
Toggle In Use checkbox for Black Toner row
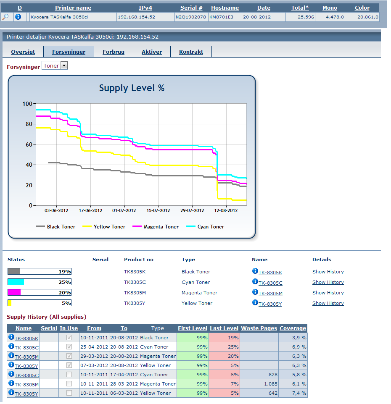click(69, 338)
